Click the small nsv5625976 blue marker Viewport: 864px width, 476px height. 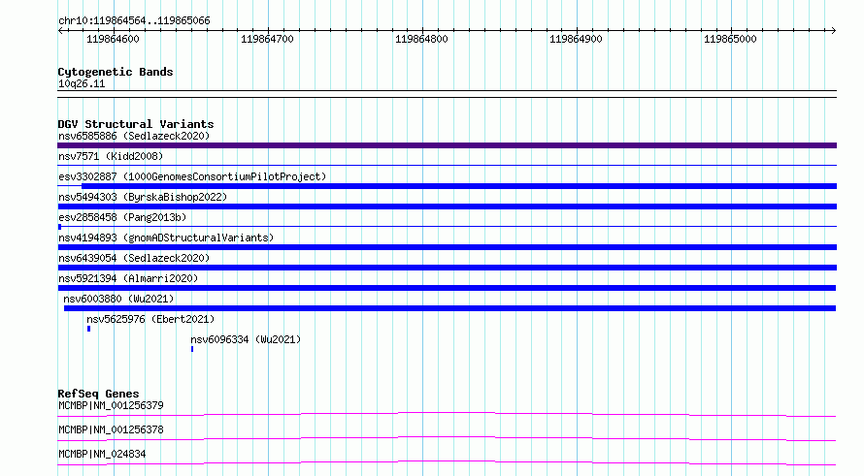tap(88, 329)
